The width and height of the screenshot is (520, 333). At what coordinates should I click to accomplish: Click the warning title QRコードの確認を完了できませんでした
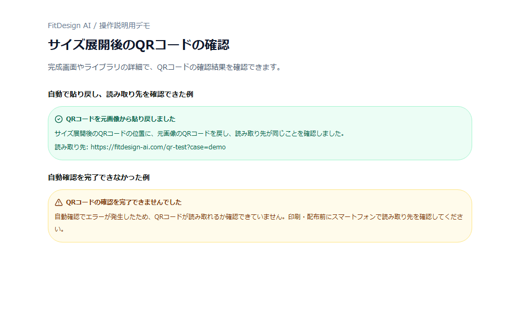pos(124,202)
